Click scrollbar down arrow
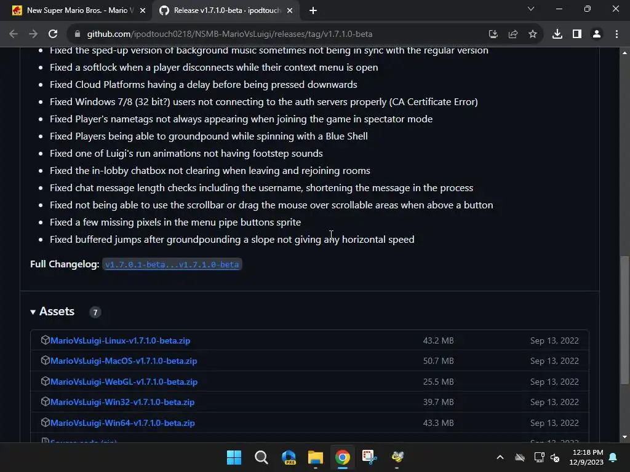630x472 pixels. pyautogui.click(x=624, y=437)
